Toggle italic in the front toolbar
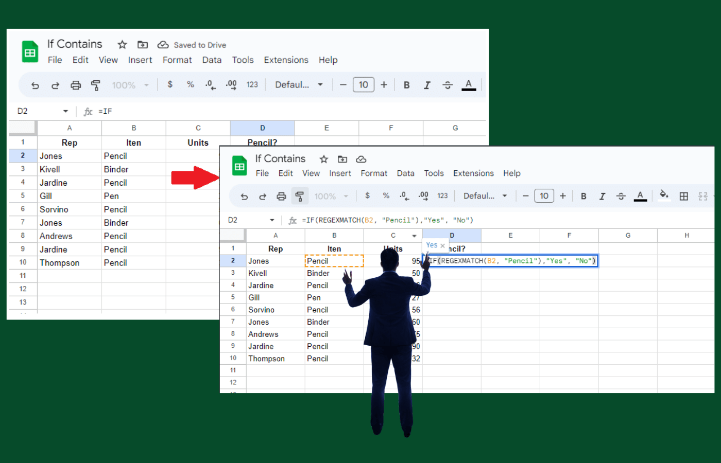This screenshot has width=721, height=463. (x=602, y=196)
